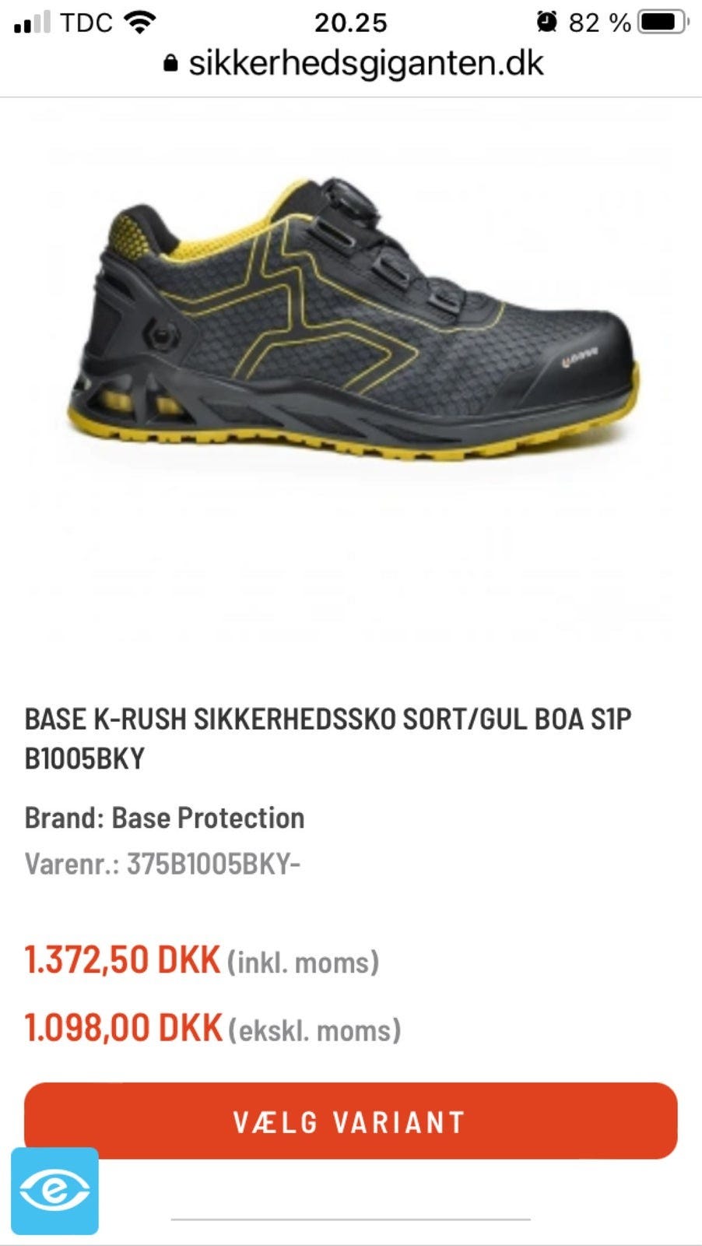
Task: Open the black and yellow shoe photo
Action: 353,321
